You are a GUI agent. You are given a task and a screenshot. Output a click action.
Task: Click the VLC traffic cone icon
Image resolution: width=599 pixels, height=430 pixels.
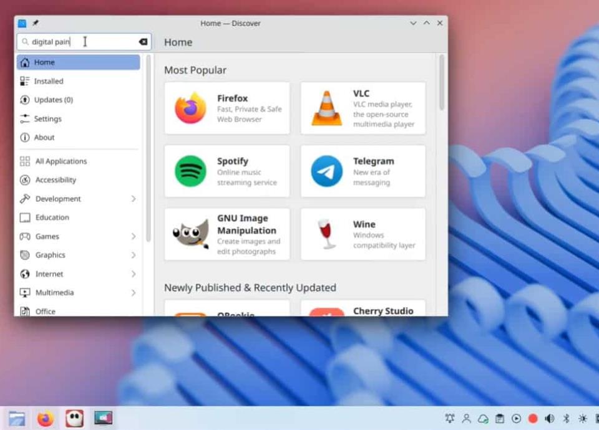click(x=326, y=108)
